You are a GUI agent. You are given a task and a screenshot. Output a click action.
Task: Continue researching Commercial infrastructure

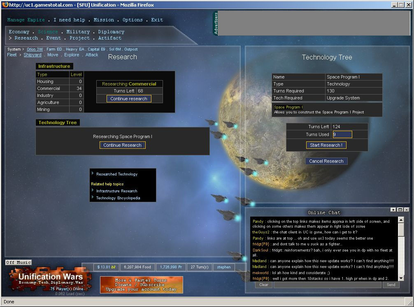coord(129,99)
